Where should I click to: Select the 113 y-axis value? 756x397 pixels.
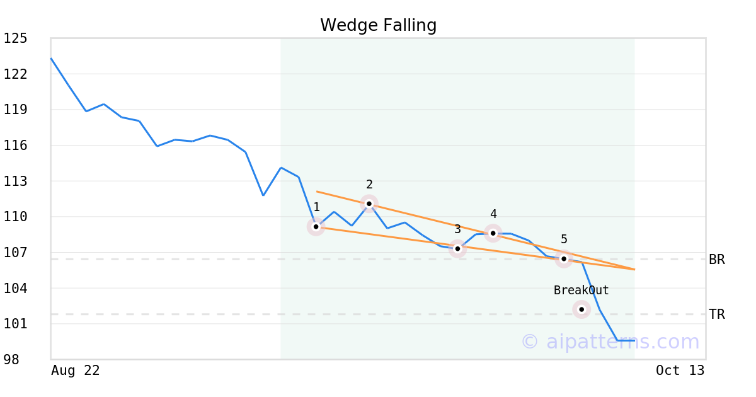[x=15, y=181]
